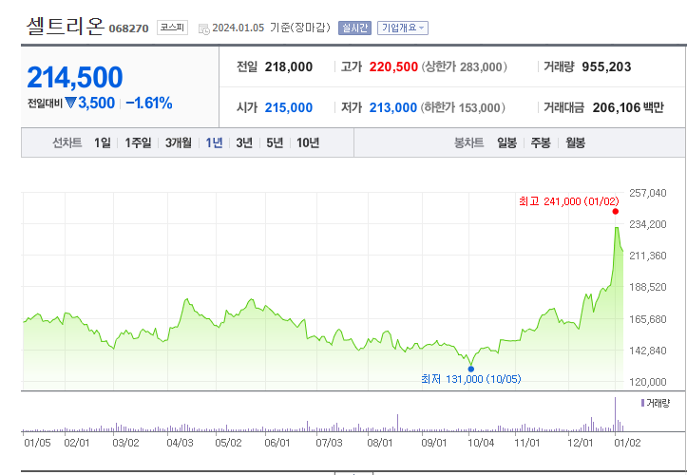
Task: Open the 기업개요 dropdown
Action: coord(403,28)
